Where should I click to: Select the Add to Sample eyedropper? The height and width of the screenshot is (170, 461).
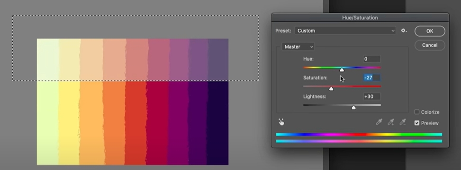click(391, 122)
